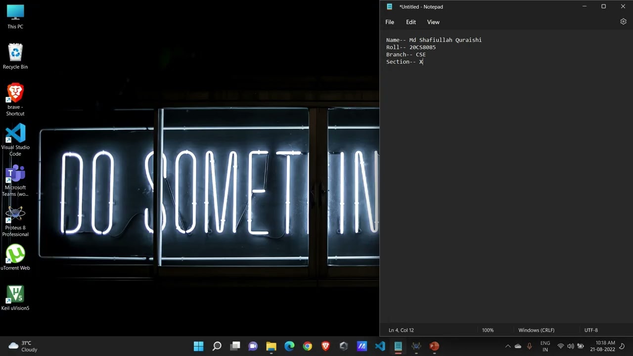Select the uTorrent Web desktop icon
The width and height of the screenshot is (633, 356).
[x=15, y=258]
